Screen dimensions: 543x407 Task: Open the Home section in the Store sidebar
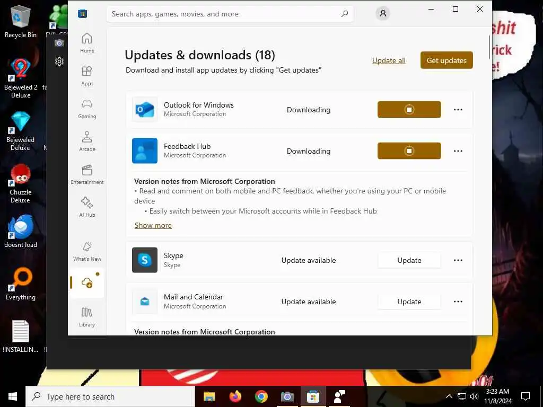87,43
